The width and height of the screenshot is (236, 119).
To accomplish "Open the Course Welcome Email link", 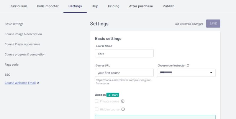I will click(20, 83).
